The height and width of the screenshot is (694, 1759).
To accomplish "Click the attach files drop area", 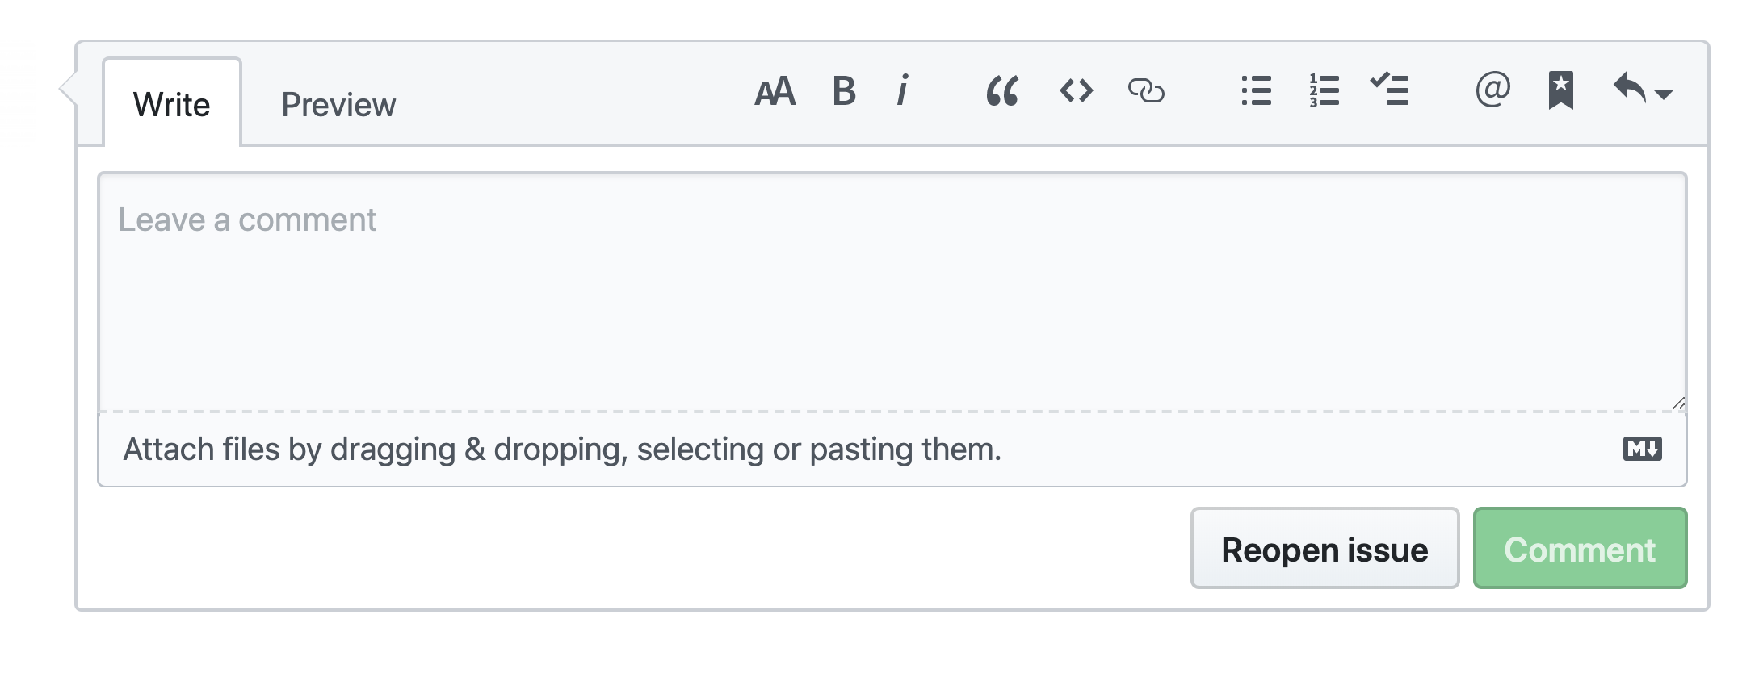I will [x=562, y=449].
